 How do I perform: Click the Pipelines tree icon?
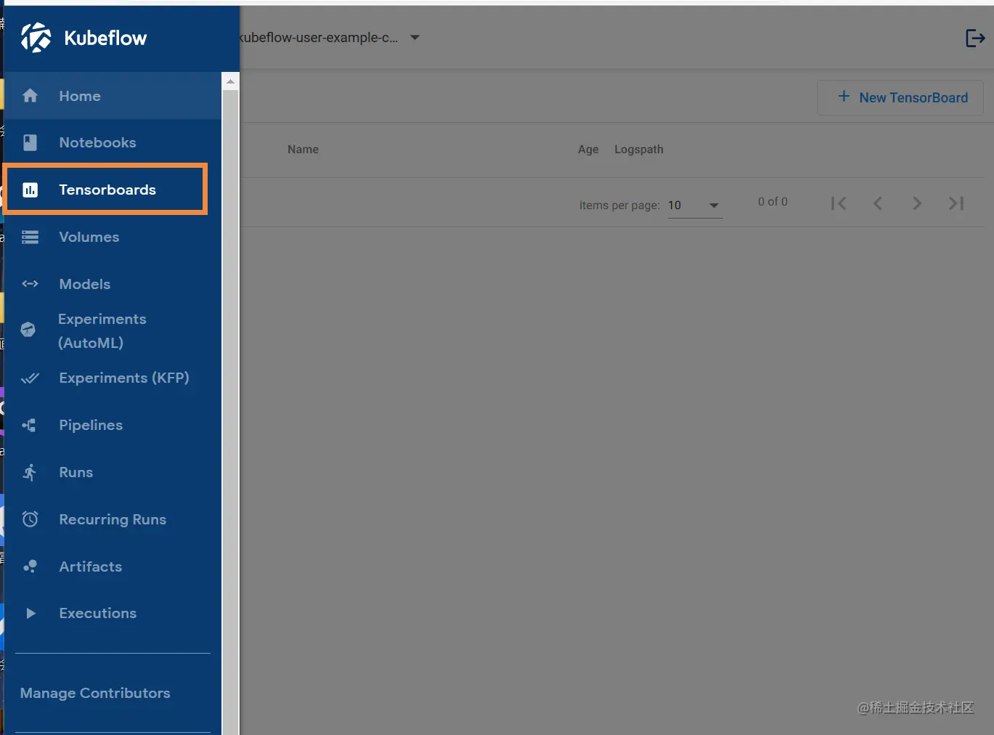coord(30,425)
